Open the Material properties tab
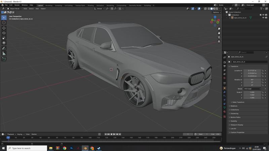 [x=225, y=112]
